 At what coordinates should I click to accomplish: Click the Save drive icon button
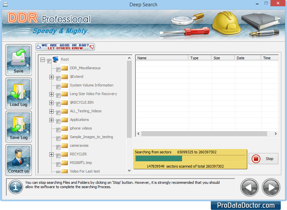pyautogui.click(x=19, y=60)
